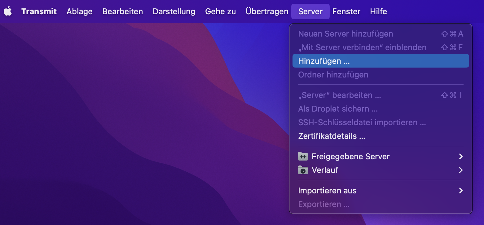Choose Ordner hinzufügen
This screenshot has width=484, height=225.
coord(381,75)
